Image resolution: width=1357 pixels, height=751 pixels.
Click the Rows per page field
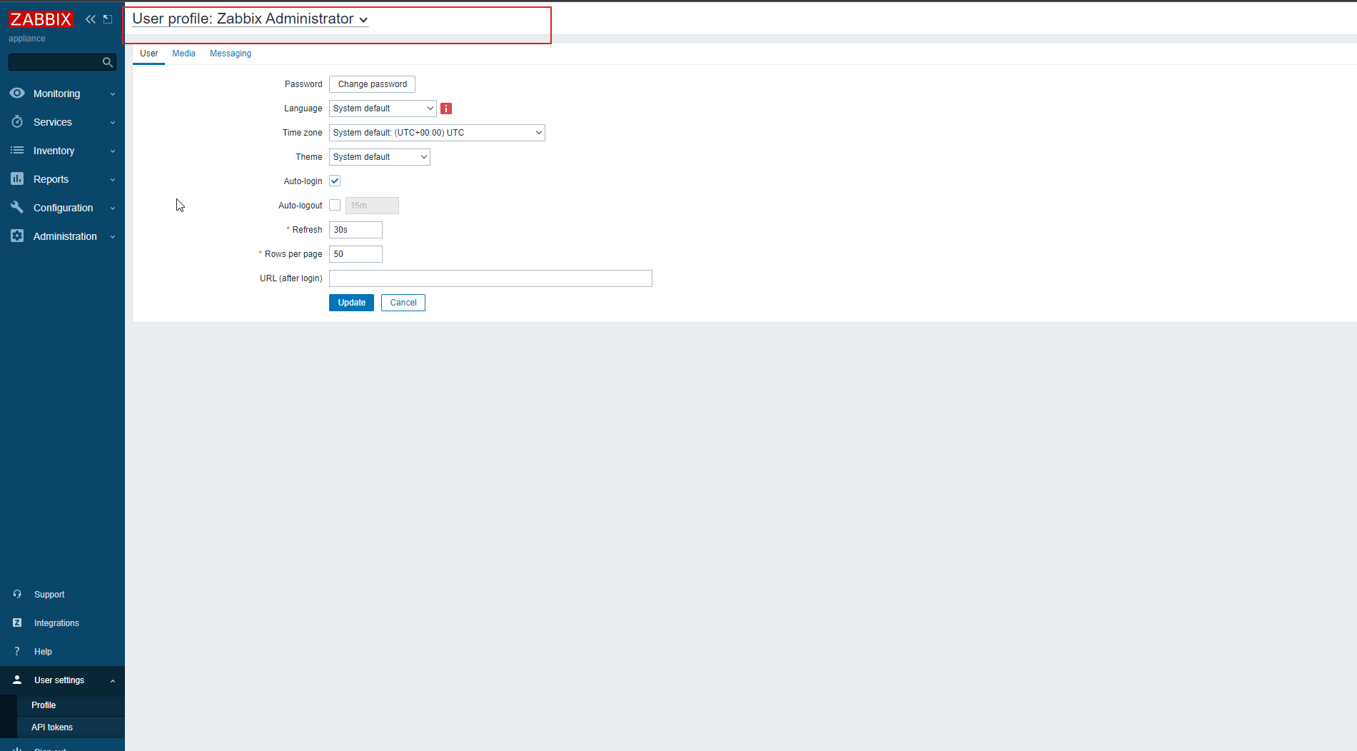tap(355, 254)
